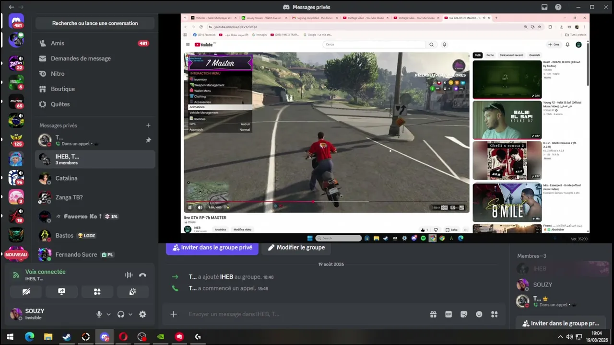Send a gift using the gift icon
The image size is (614, 345).
click(x=433, y=314)
